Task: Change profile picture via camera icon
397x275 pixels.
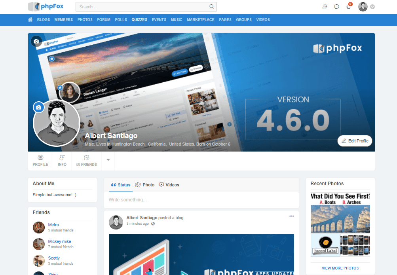Action: (x=39, y=108)
